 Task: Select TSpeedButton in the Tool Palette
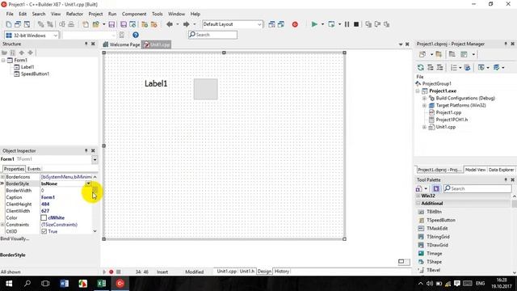pyautogui.click(x=441, y=220)
